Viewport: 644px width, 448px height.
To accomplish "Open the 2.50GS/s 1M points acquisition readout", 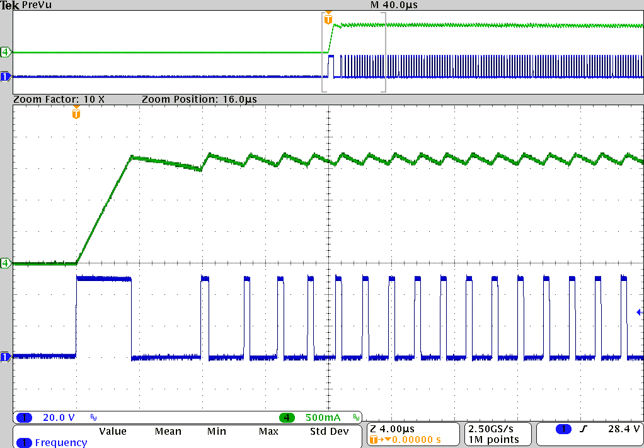I will (497, 434).
